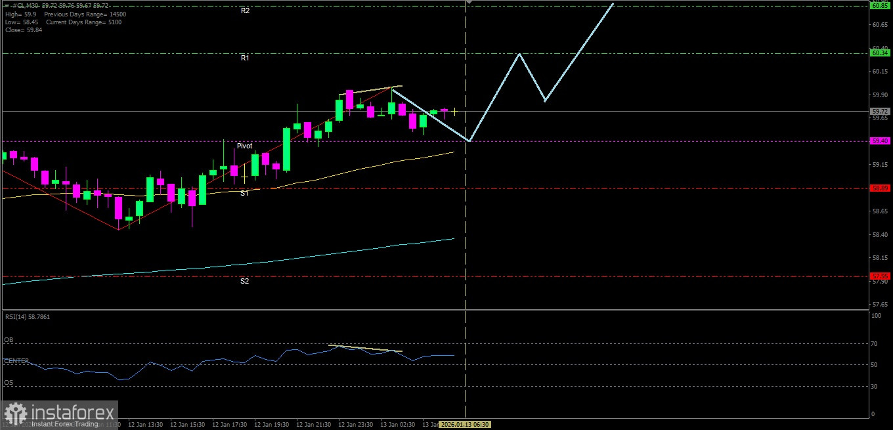Image resolution: width=893 pixels, height=430 pixels.
Task: Select the S2 support level label
Action: pyautogui.click(x=244, y=281)
